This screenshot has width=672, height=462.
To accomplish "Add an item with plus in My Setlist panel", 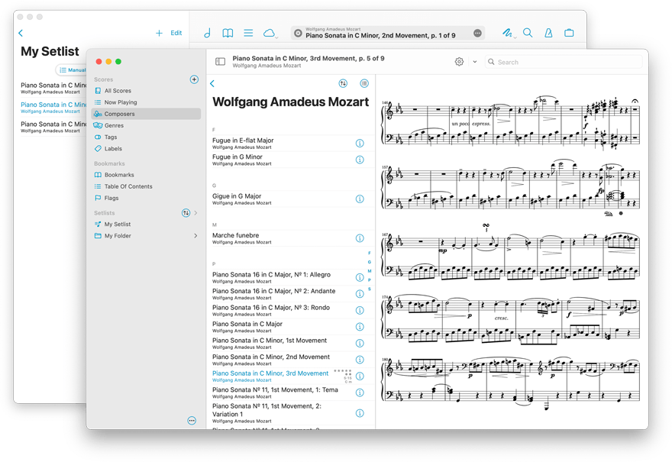I will [159, 33].
